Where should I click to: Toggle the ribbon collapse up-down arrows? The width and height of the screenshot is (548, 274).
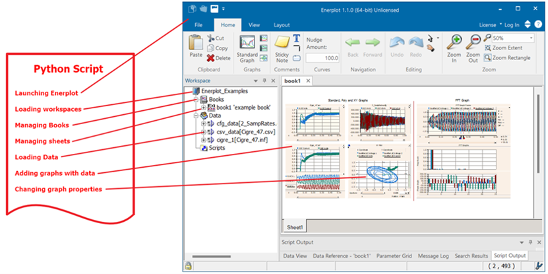528,24
